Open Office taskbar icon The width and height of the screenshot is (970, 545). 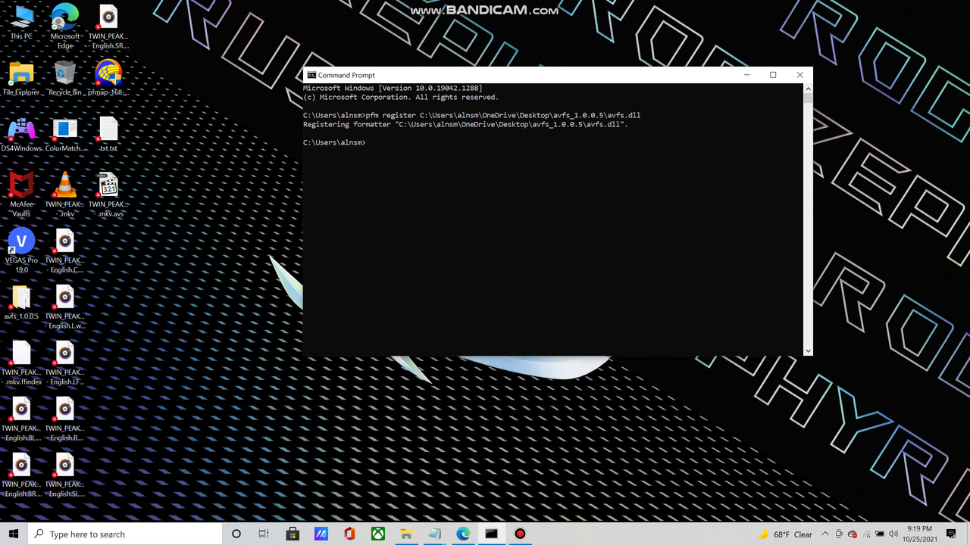click(x=349, y=534)
